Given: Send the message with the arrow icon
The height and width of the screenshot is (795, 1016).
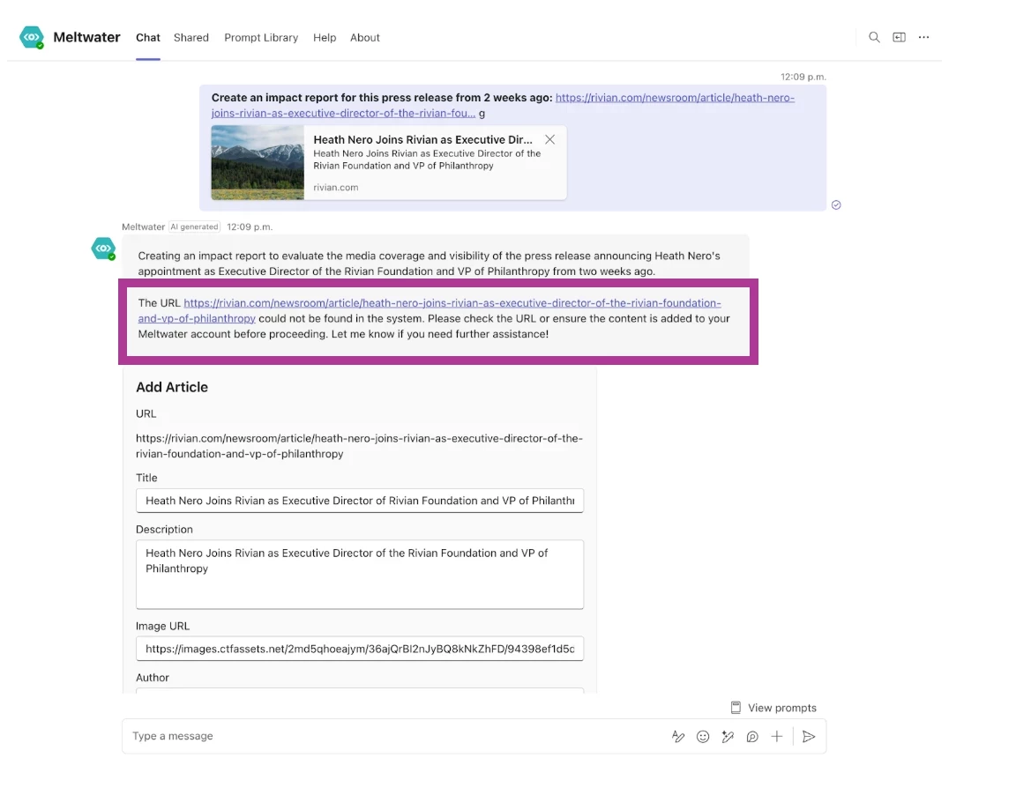Looking at the screenshot, I should click(808, 737).
